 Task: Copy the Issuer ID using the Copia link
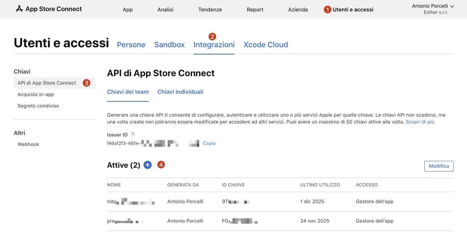coord(210,143)
